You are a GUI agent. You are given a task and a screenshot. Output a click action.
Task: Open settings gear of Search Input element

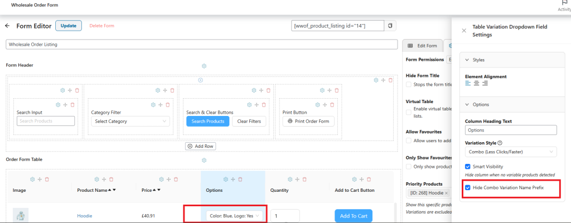58,105
